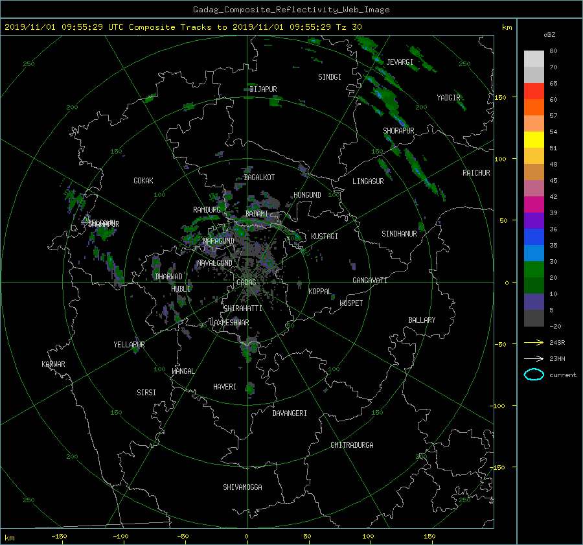Click the GADAG label at radar center
This screenshot has width=583, height=545.
(246, 283)
